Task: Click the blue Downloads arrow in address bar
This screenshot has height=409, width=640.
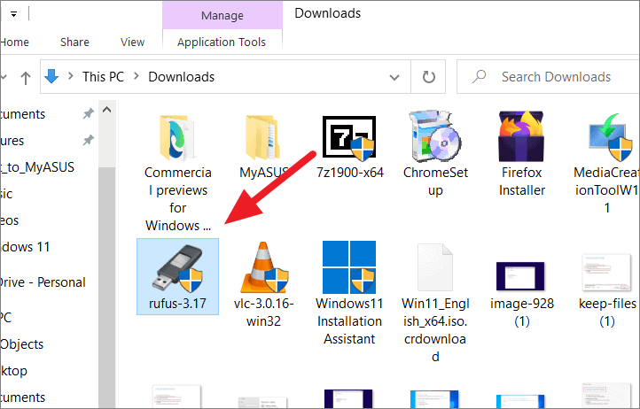Action: [x=51, y=76]
